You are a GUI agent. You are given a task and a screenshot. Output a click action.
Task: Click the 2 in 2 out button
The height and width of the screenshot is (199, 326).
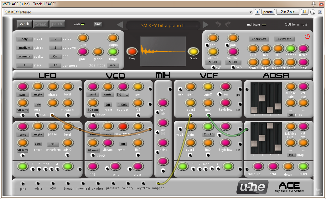(x=288, y=12)
